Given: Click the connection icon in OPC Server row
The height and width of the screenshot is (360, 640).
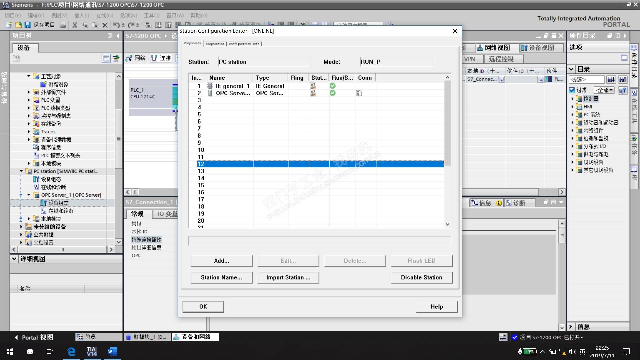Looking at the screenshot, I should tap(359, 93).
